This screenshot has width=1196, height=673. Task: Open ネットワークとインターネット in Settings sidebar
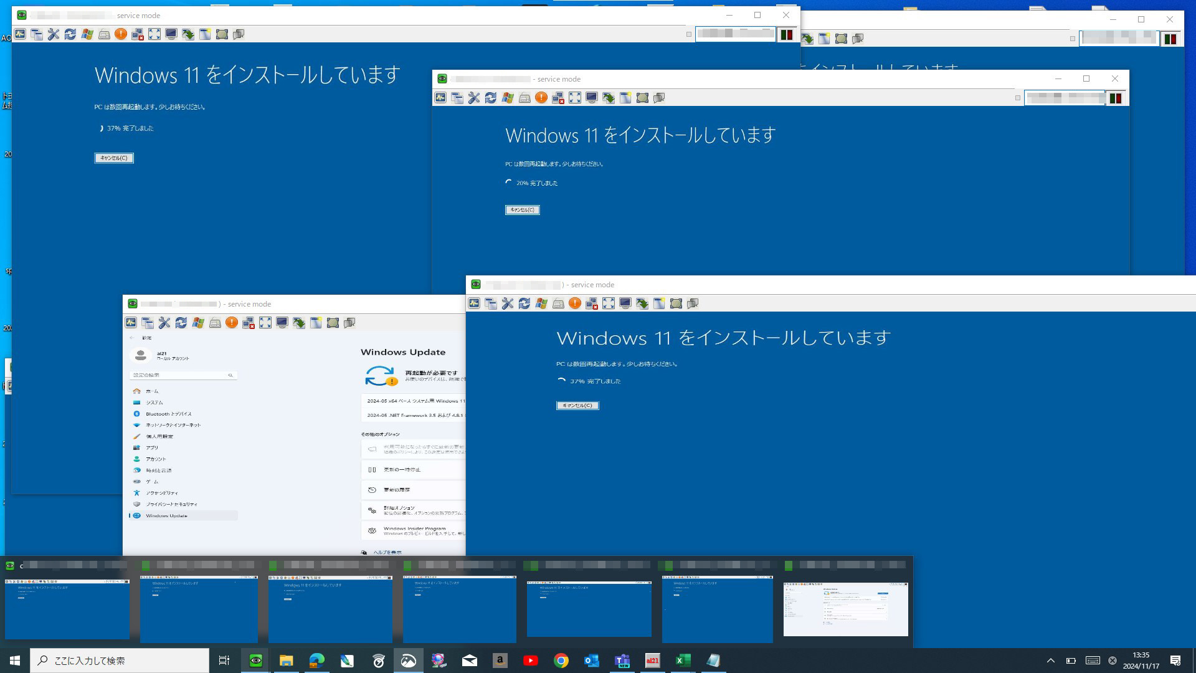(183, 425)
